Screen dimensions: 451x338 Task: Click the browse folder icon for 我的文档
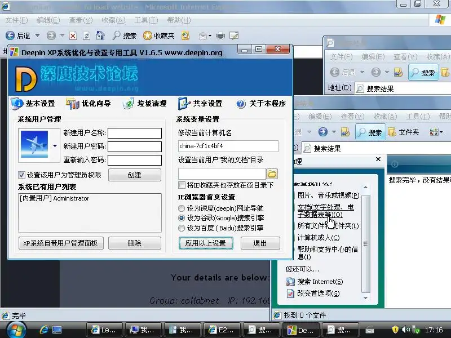tap(272, 174)
